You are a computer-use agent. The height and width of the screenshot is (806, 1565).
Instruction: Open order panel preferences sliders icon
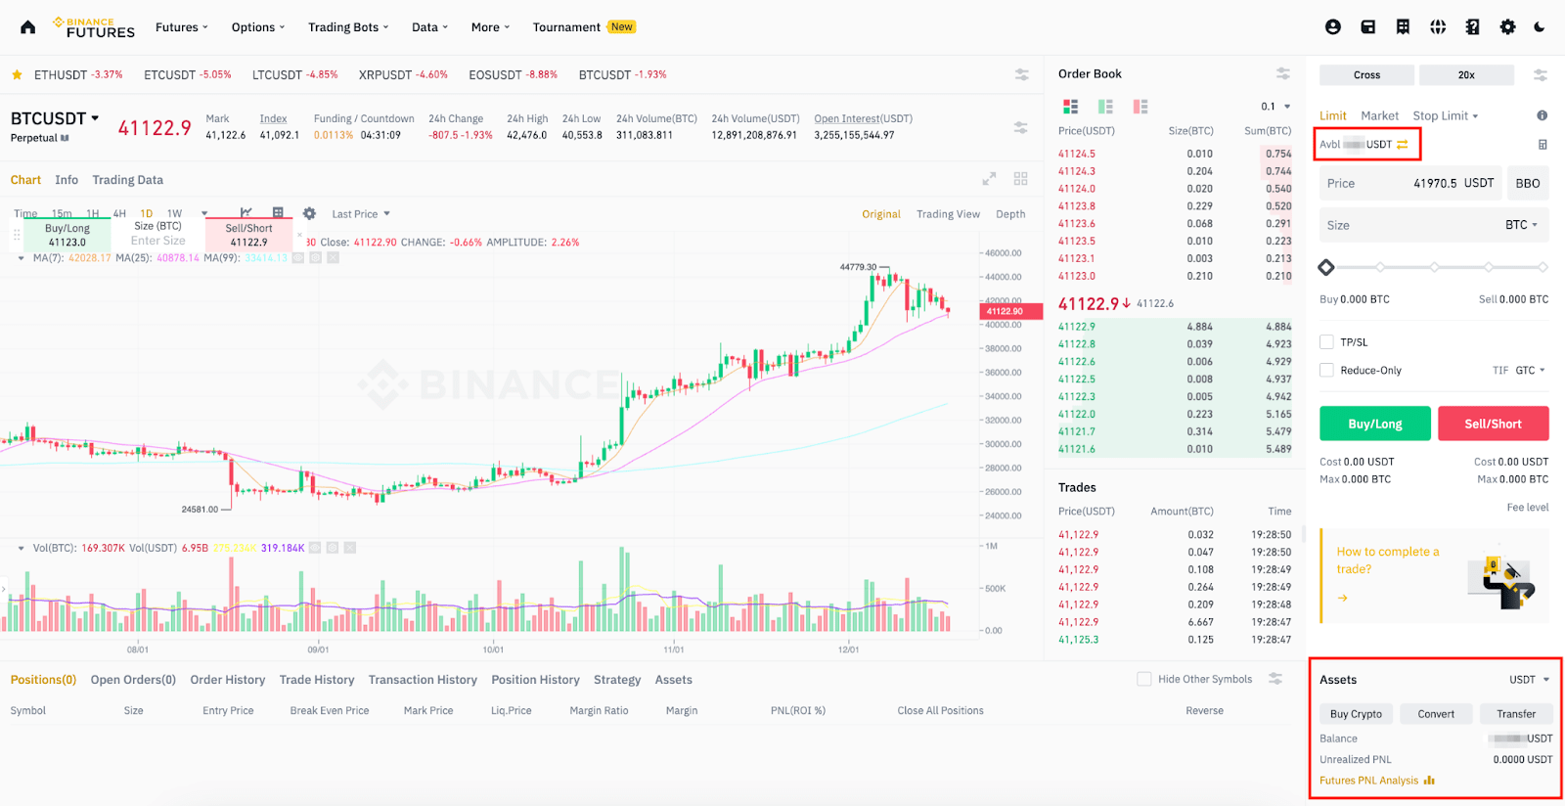click(1540, 74)
